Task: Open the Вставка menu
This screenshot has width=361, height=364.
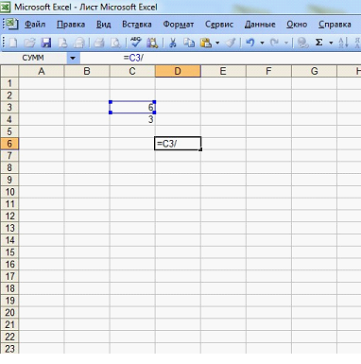Action: (137, 25)
